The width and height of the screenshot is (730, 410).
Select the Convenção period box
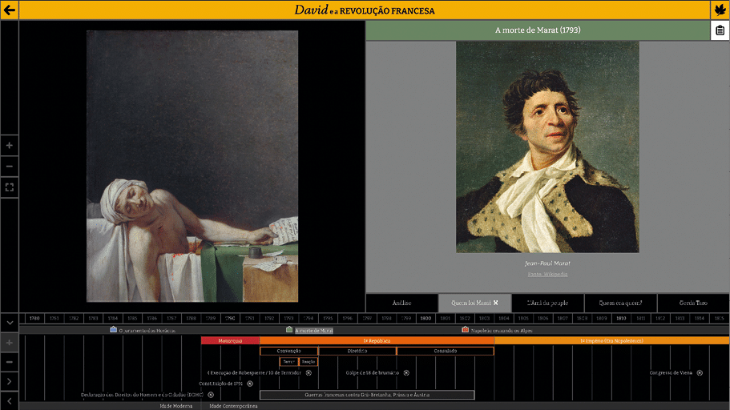(x=288, y=351)
